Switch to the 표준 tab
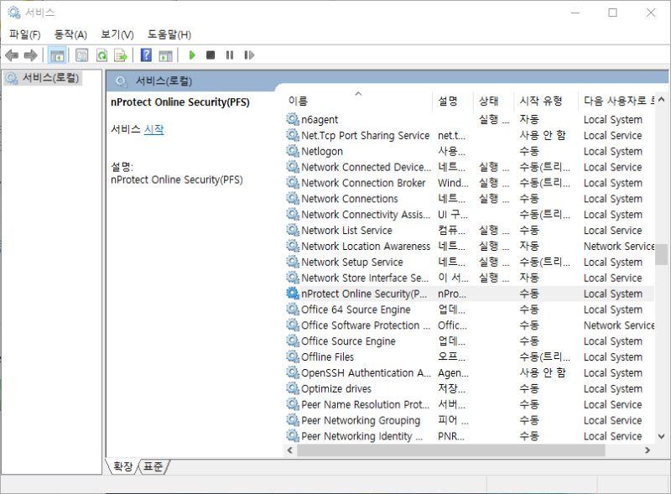Image resolution: width=671 pixels, height=494 pixels. point(153,466)
